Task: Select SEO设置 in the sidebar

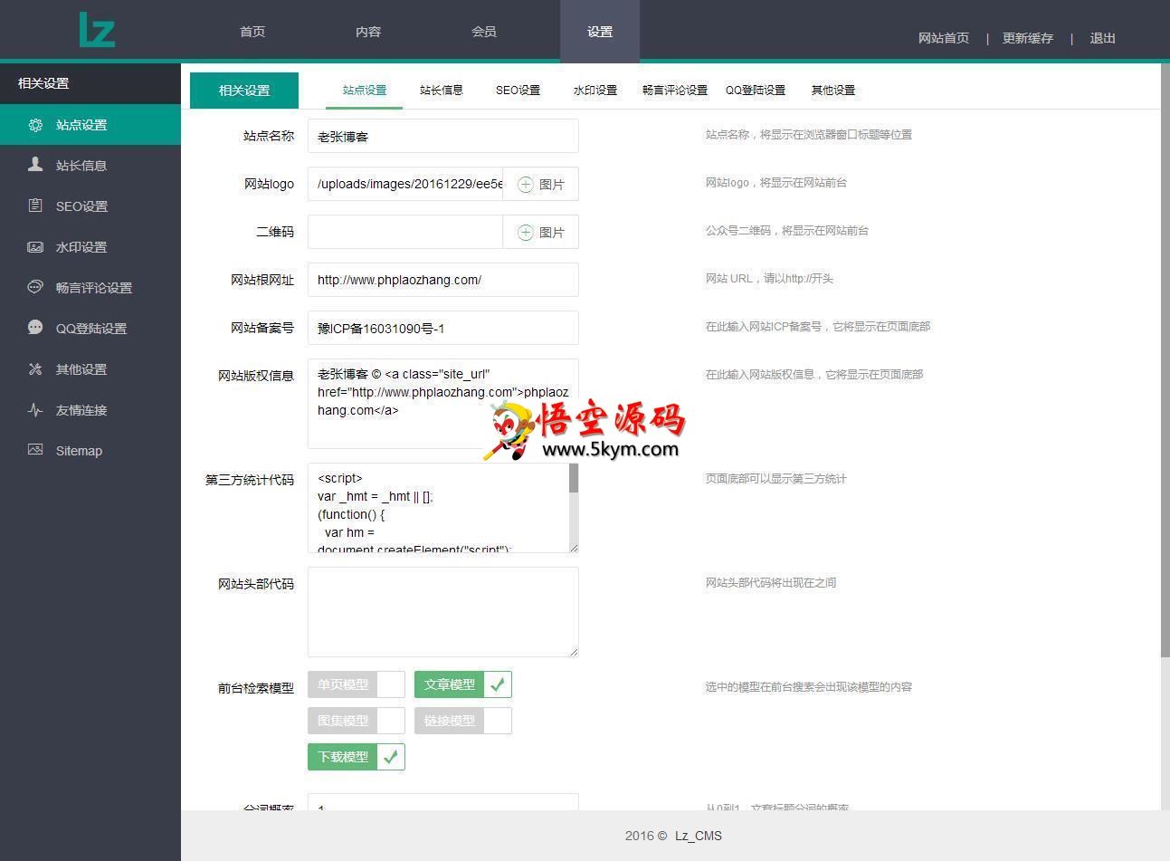Action: (x=90, y=206)
